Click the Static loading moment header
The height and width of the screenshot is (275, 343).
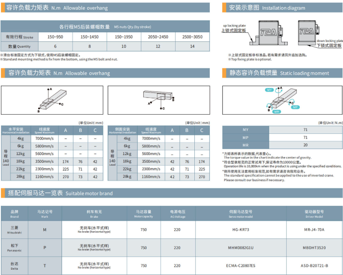click(x=282, y=73)
